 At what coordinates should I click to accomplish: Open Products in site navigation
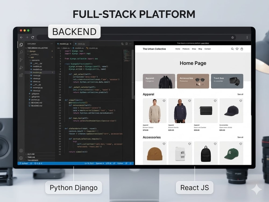click(186, 49)
